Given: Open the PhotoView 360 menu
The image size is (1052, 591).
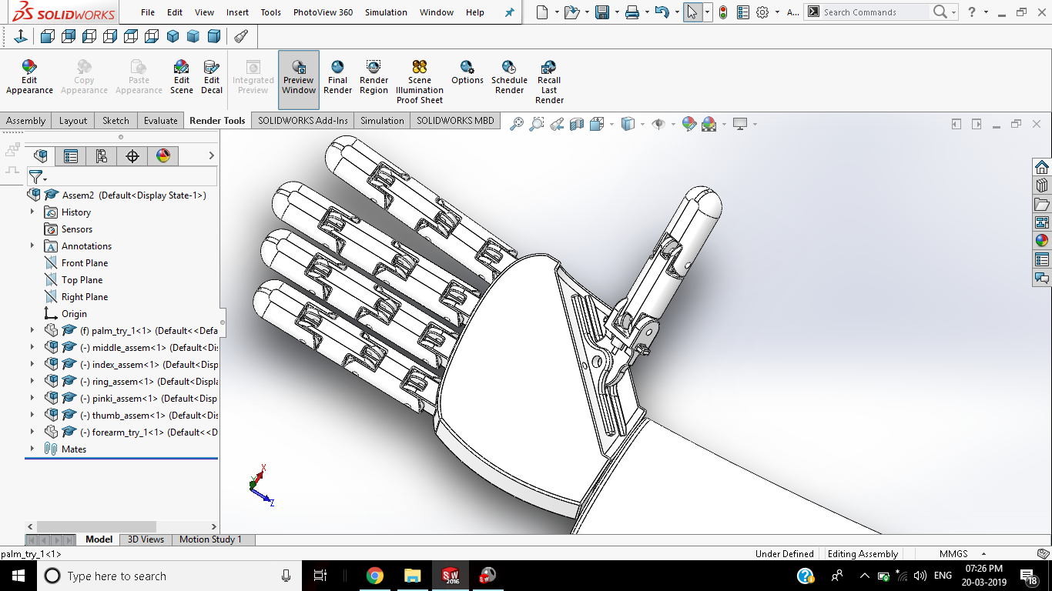Looking at the screenshot, I should pos(323,12).
